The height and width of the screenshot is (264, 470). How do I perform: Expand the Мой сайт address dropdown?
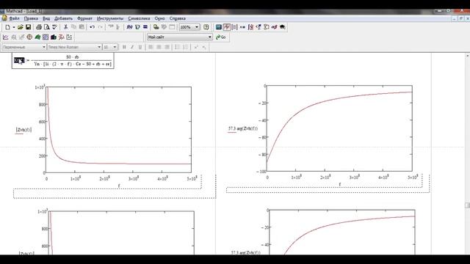click(210, 37)
